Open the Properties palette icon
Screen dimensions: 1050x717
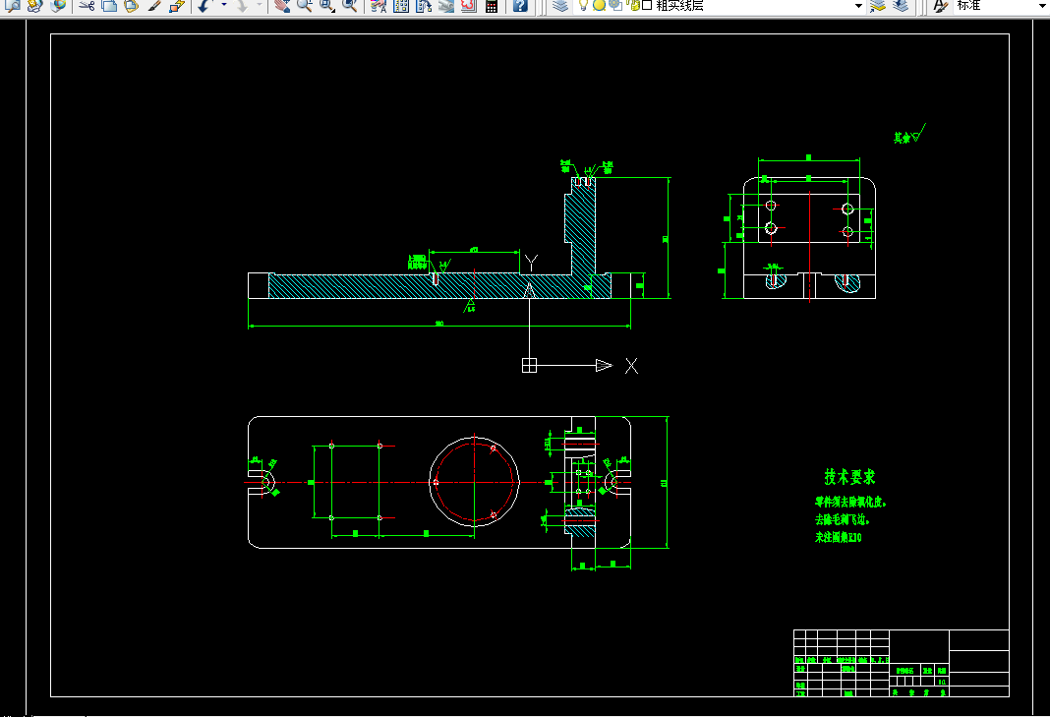379,5
